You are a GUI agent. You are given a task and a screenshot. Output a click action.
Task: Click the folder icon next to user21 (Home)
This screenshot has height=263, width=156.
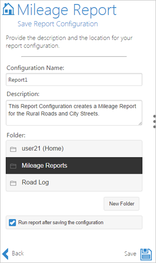pyautogui.click(x=13, y=149)
